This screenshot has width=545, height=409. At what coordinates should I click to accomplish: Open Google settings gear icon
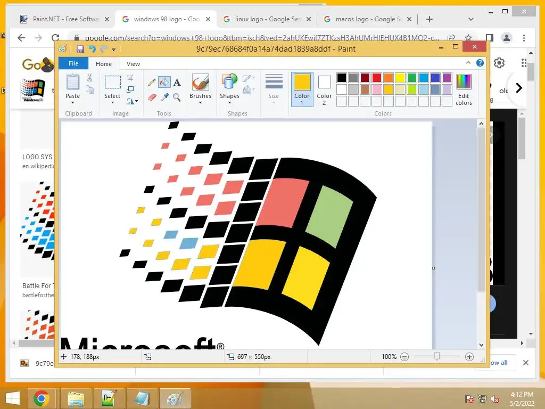(x=499, y=63)
